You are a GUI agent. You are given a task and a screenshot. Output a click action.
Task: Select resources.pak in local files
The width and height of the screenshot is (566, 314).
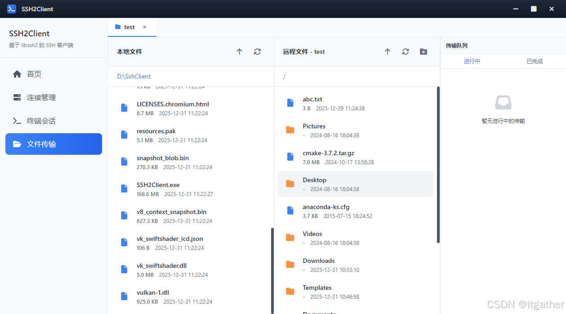coord(191,135)
